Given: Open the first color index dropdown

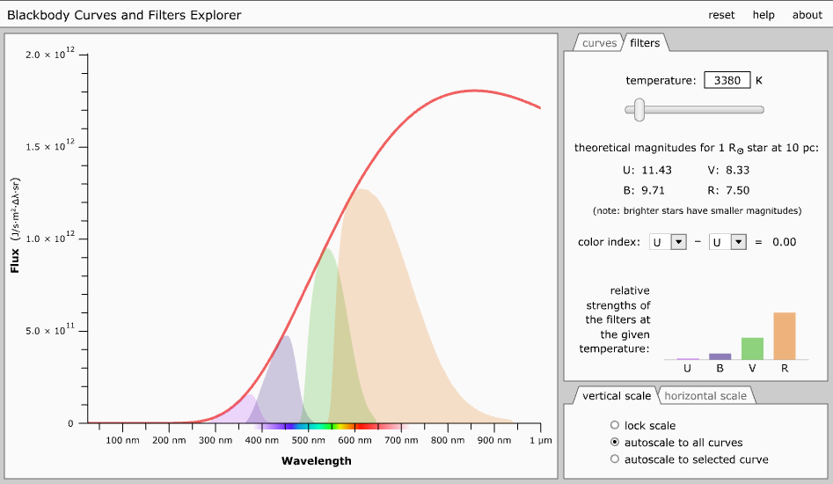Looking at the screenshot, I should click(x=667, y=242).
